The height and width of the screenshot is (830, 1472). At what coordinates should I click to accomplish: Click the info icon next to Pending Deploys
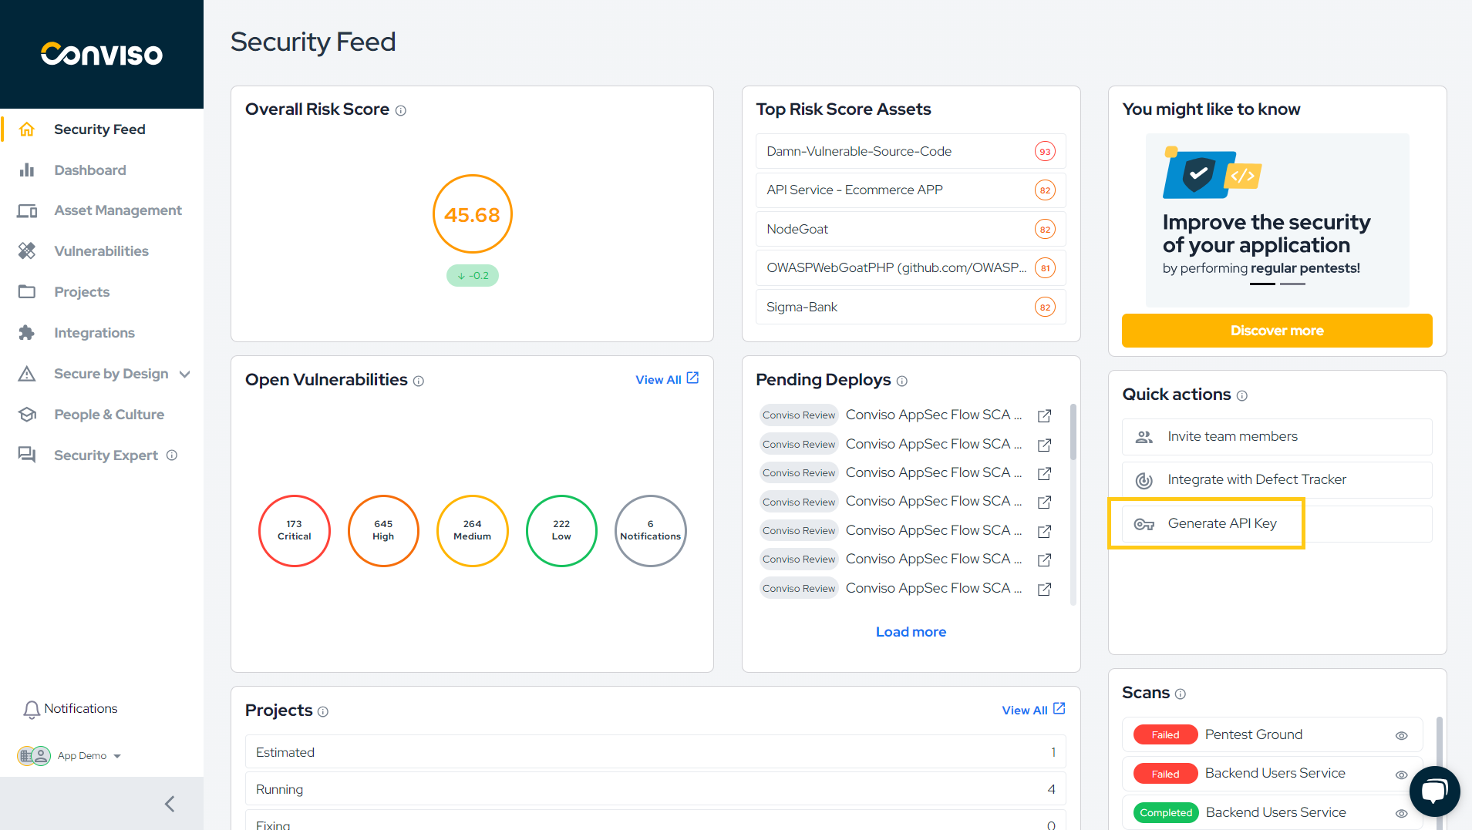pos(902,381)
